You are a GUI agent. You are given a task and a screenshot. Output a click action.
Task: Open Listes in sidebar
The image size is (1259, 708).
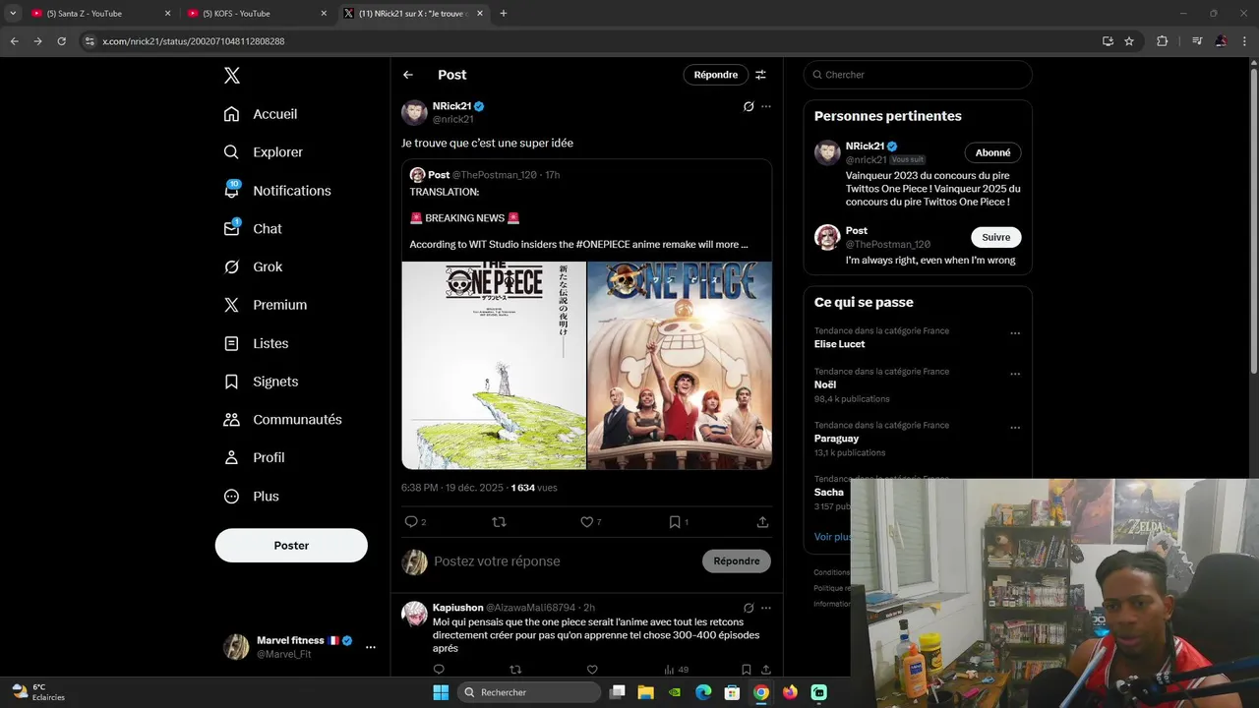click(256, 343)
